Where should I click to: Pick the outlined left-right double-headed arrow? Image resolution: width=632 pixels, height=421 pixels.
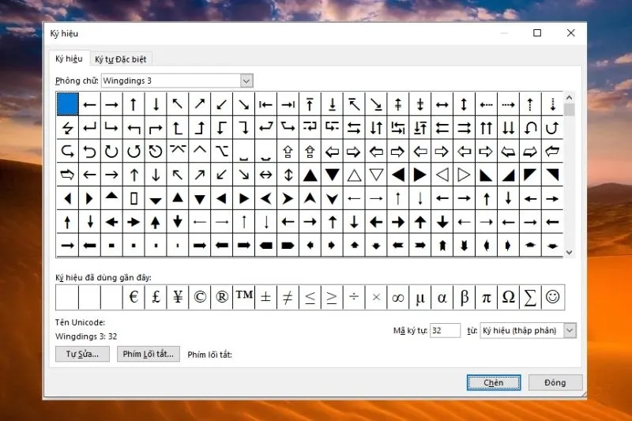265,175
